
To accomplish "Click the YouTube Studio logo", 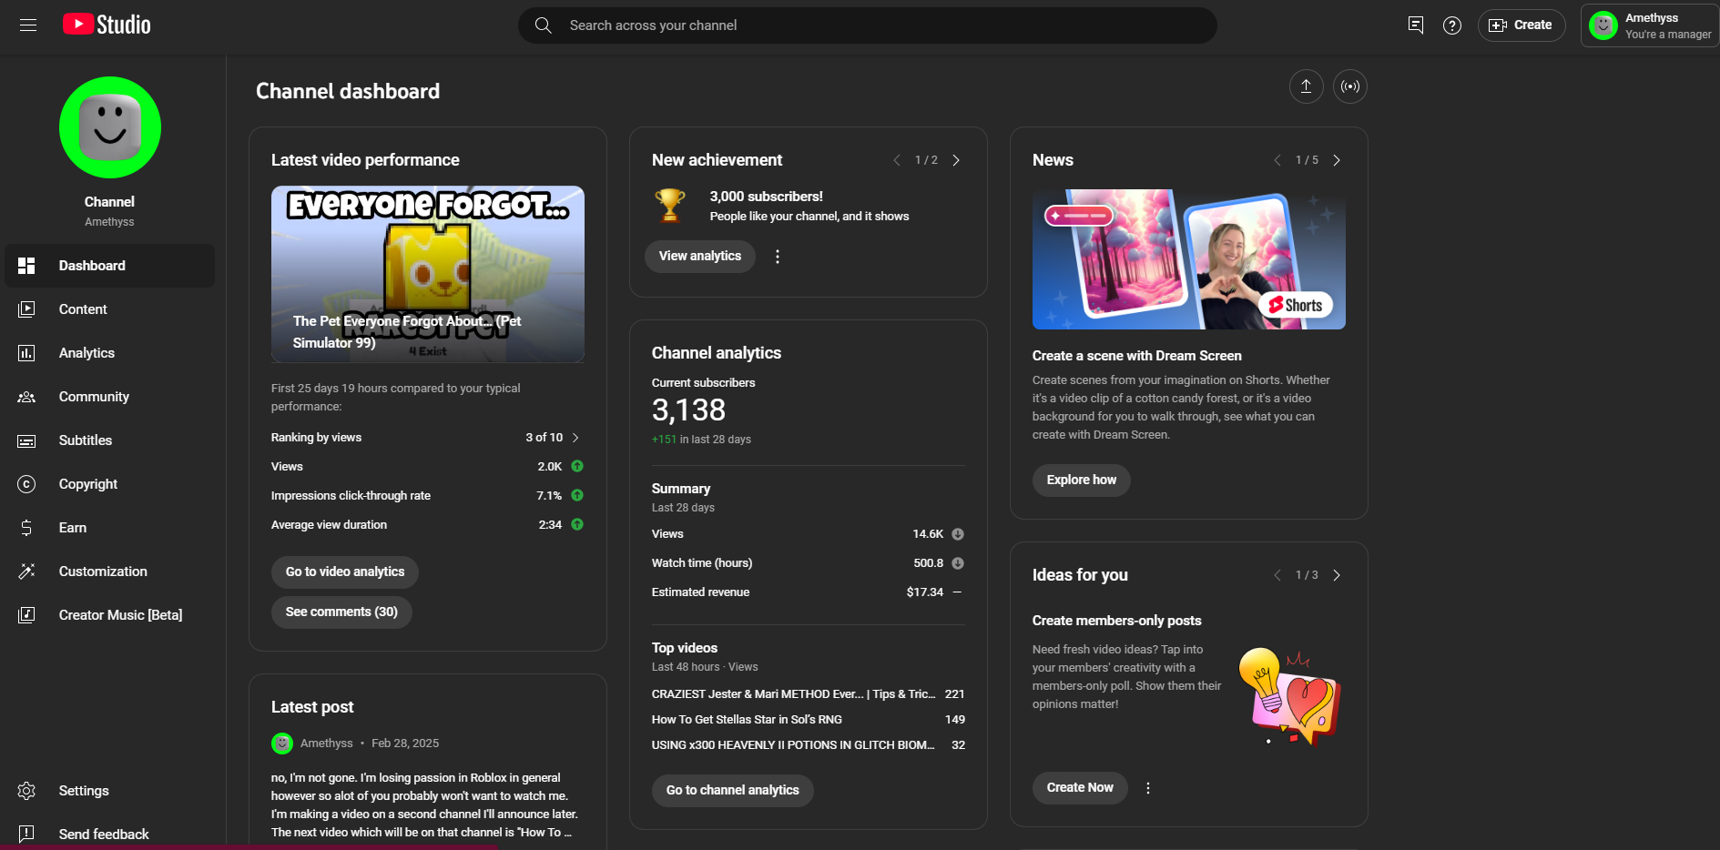I will [x=107, y=25].
